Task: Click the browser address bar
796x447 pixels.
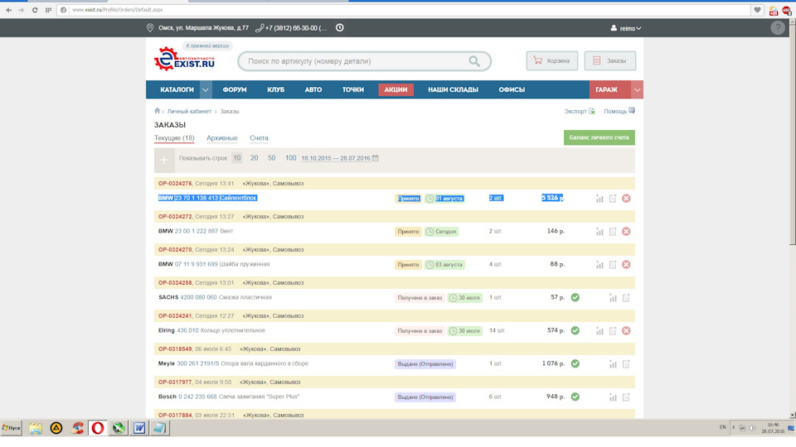Action: [404, 10]
